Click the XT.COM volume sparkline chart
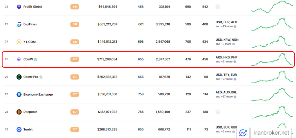The height and width of the screenshot is (138, 296). point(272,42)
